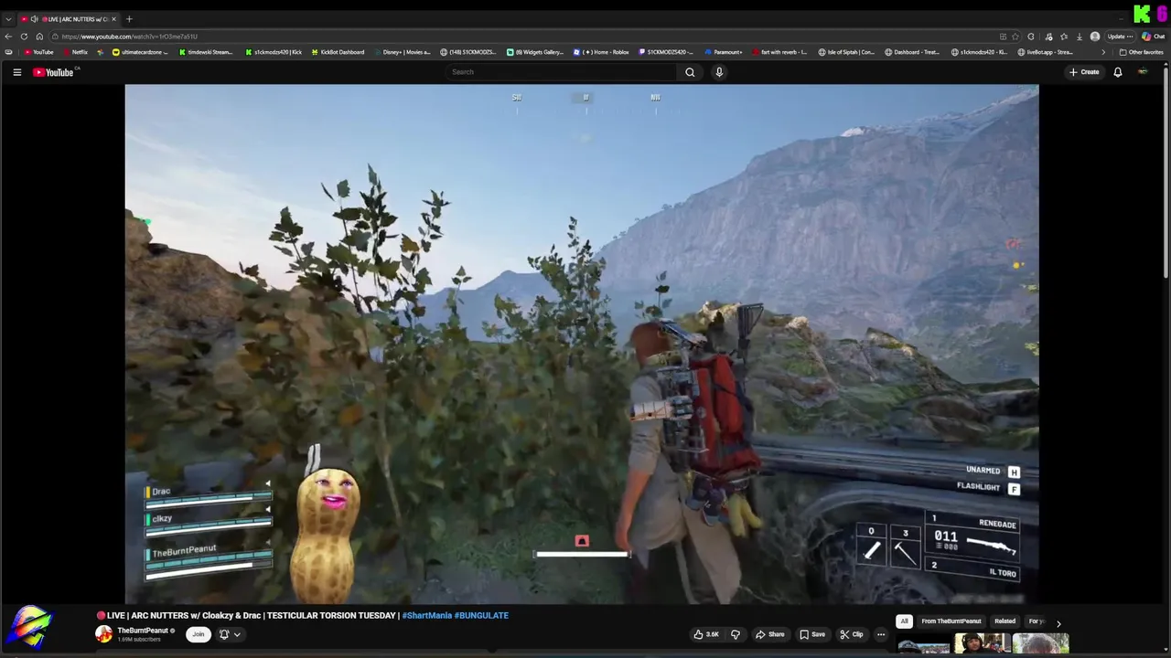The image size is (1171, 658).
Task: Open browser extensions puzzle icon
Action: click(1032, 37)
